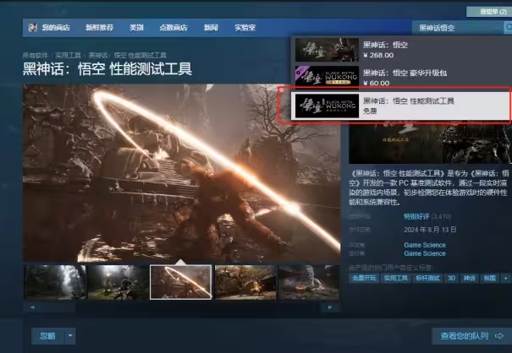
Task: Click the 忽略 button
Action: coord(47,336)
